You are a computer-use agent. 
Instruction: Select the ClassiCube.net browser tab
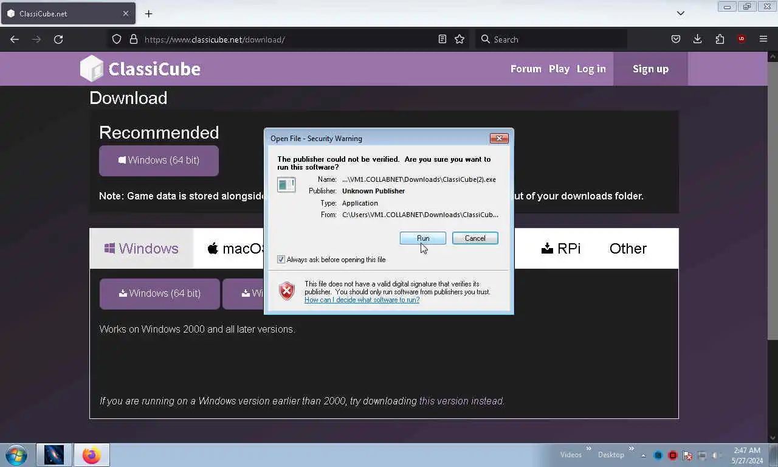point(68,13)
